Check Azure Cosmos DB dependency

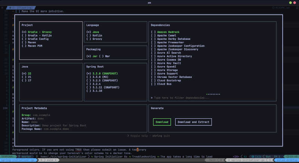point(166,60)
